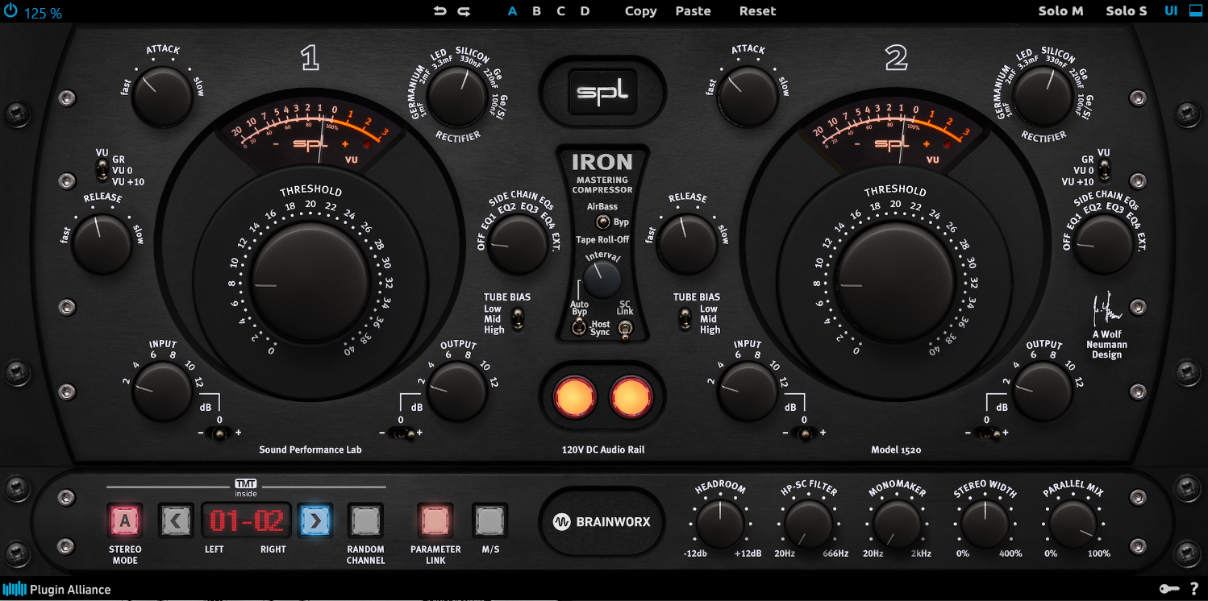This screenshot has height=601, width=1208.
Task: Open the 125% zoom size control
Action: click(x=41, y=11)
